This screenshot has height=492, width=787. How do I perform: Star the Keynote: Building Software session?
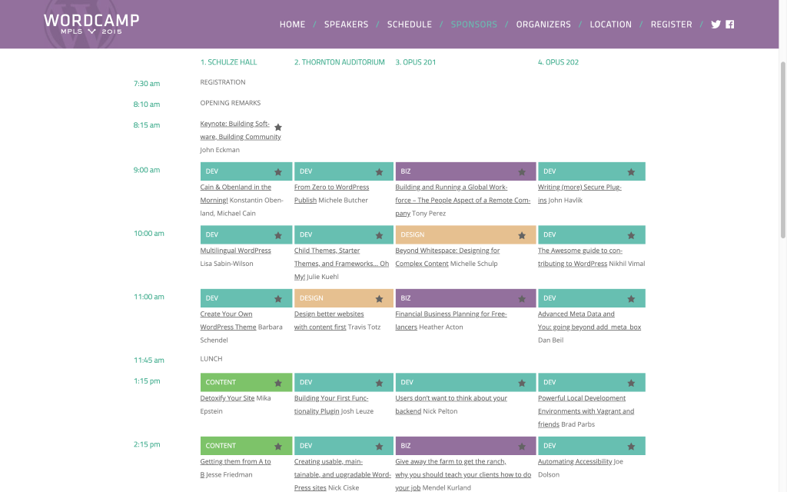[278, 128]
